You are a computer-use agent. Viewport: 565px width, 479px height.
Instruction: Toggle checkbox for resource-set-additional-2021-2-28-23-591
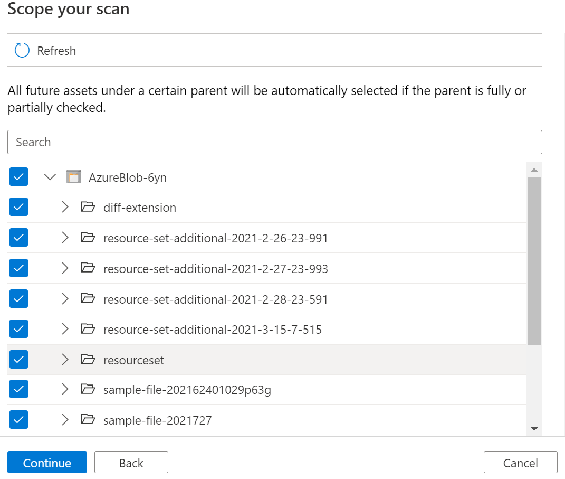pyautogui.click(x=19, y=299)
